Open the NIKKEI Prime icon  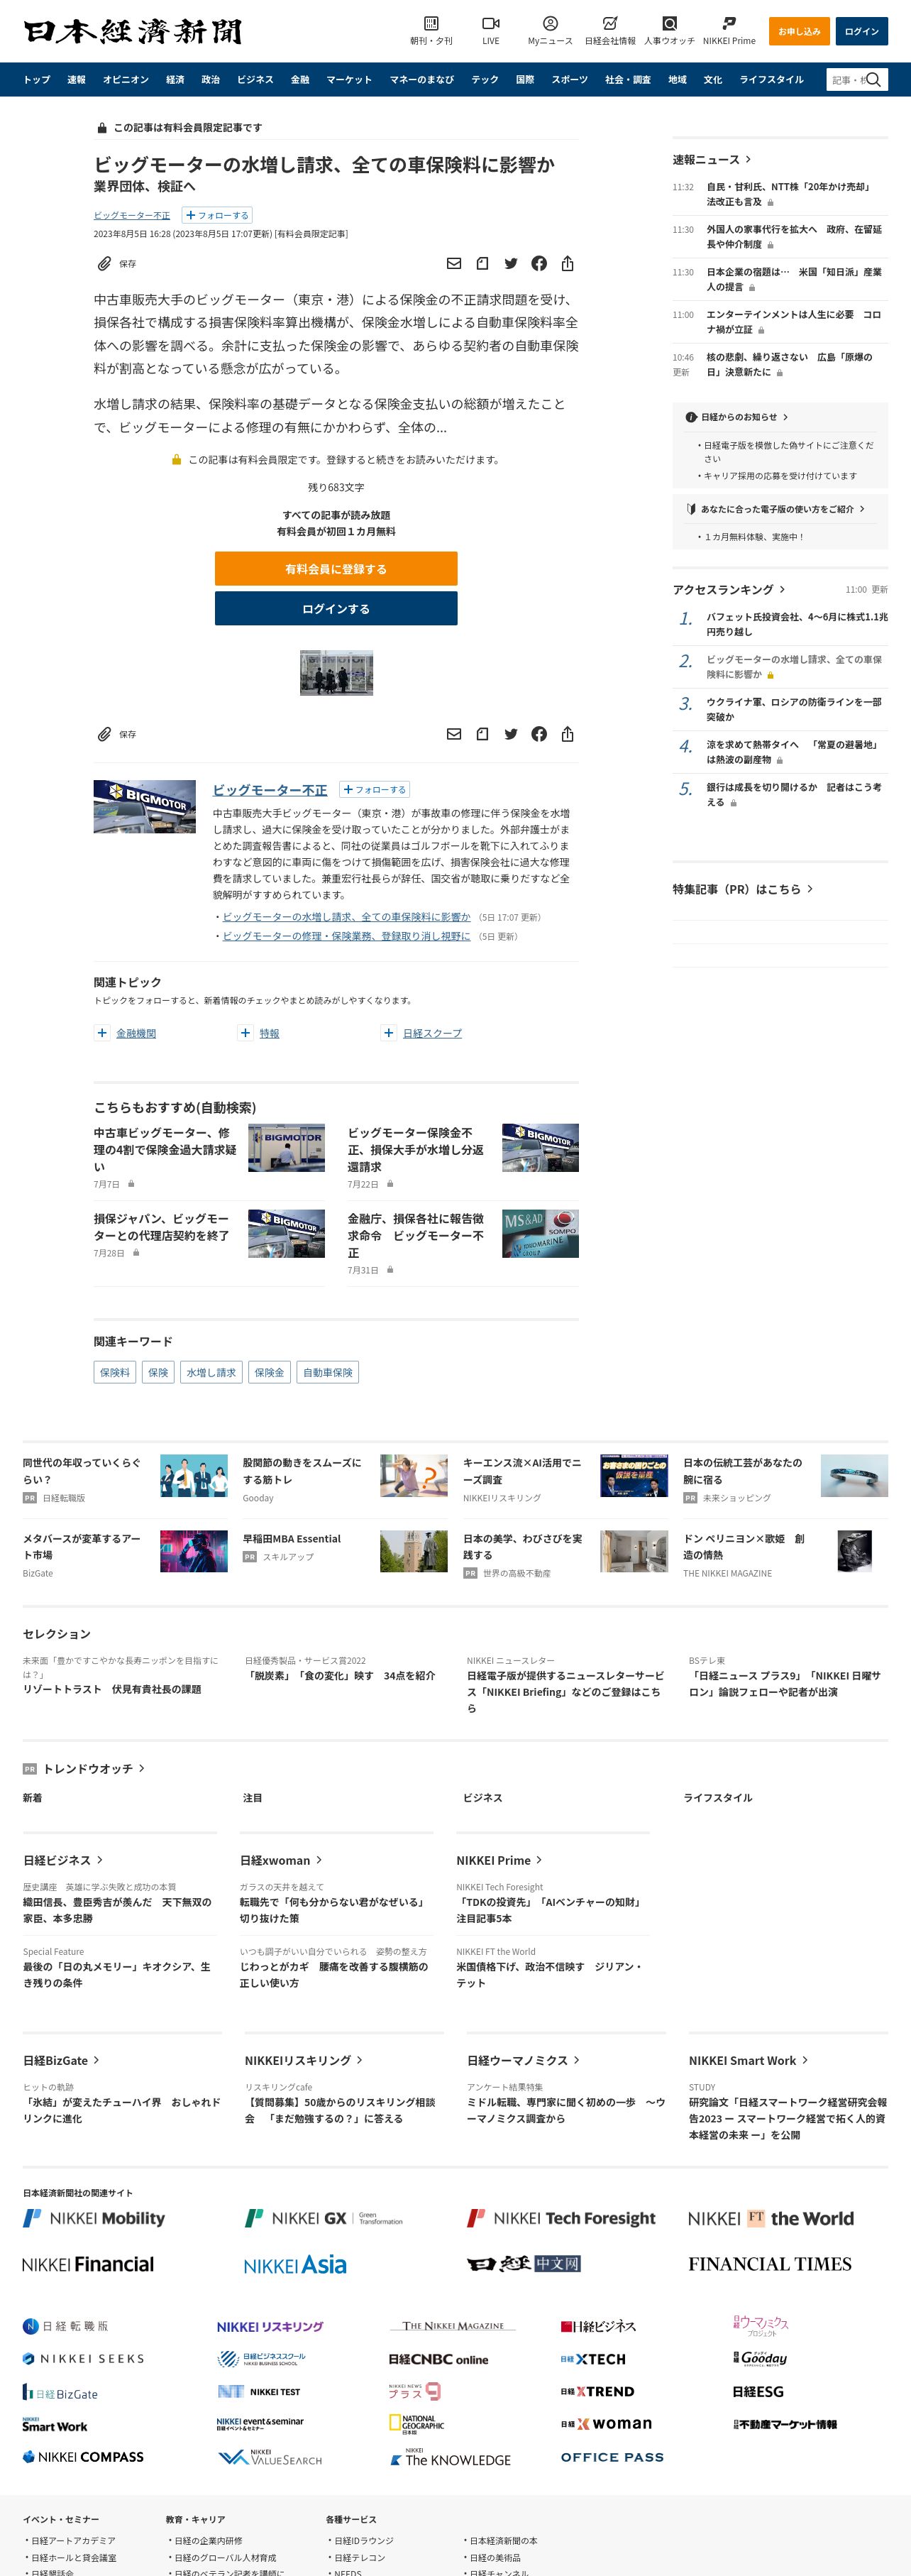[729, 23]
